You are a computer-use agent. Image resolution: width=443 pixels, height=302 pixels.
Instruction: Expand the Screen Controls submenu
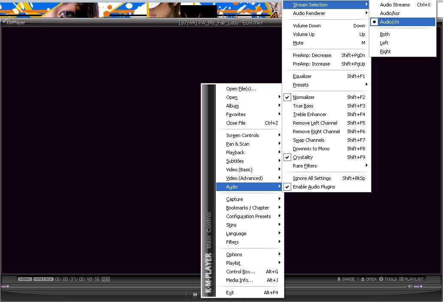(249, 135)
